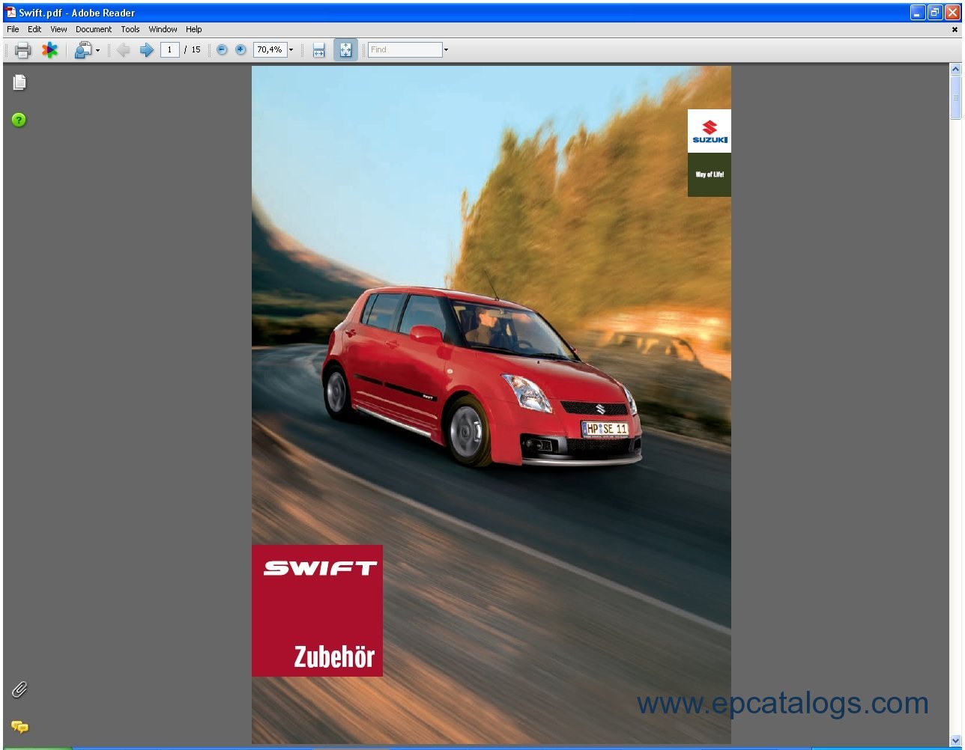Go to the previous page arrow

point(124,50)
